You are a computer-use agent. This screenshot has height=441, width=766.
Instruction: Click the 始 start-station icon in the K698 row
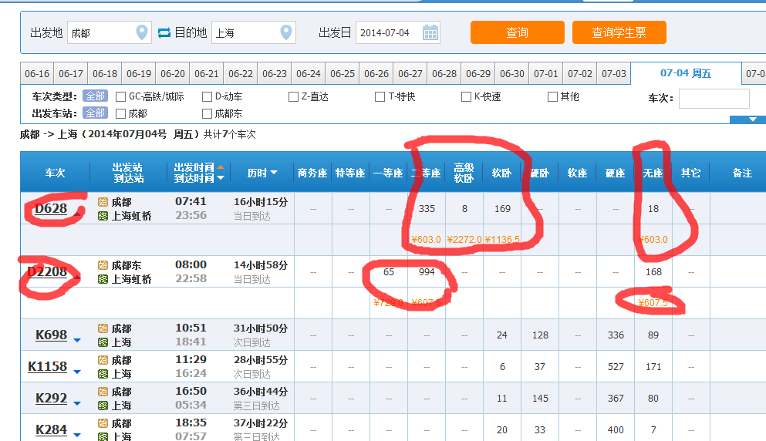pos(103,328)
